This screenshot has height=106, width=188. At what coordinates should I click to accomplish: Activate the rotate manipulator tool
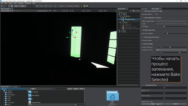pyautogui.click(x=9, y=6)
